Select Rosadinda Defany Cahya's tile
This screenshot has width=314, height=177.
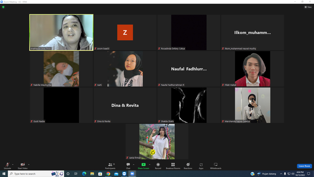click(x=189, y=32)
